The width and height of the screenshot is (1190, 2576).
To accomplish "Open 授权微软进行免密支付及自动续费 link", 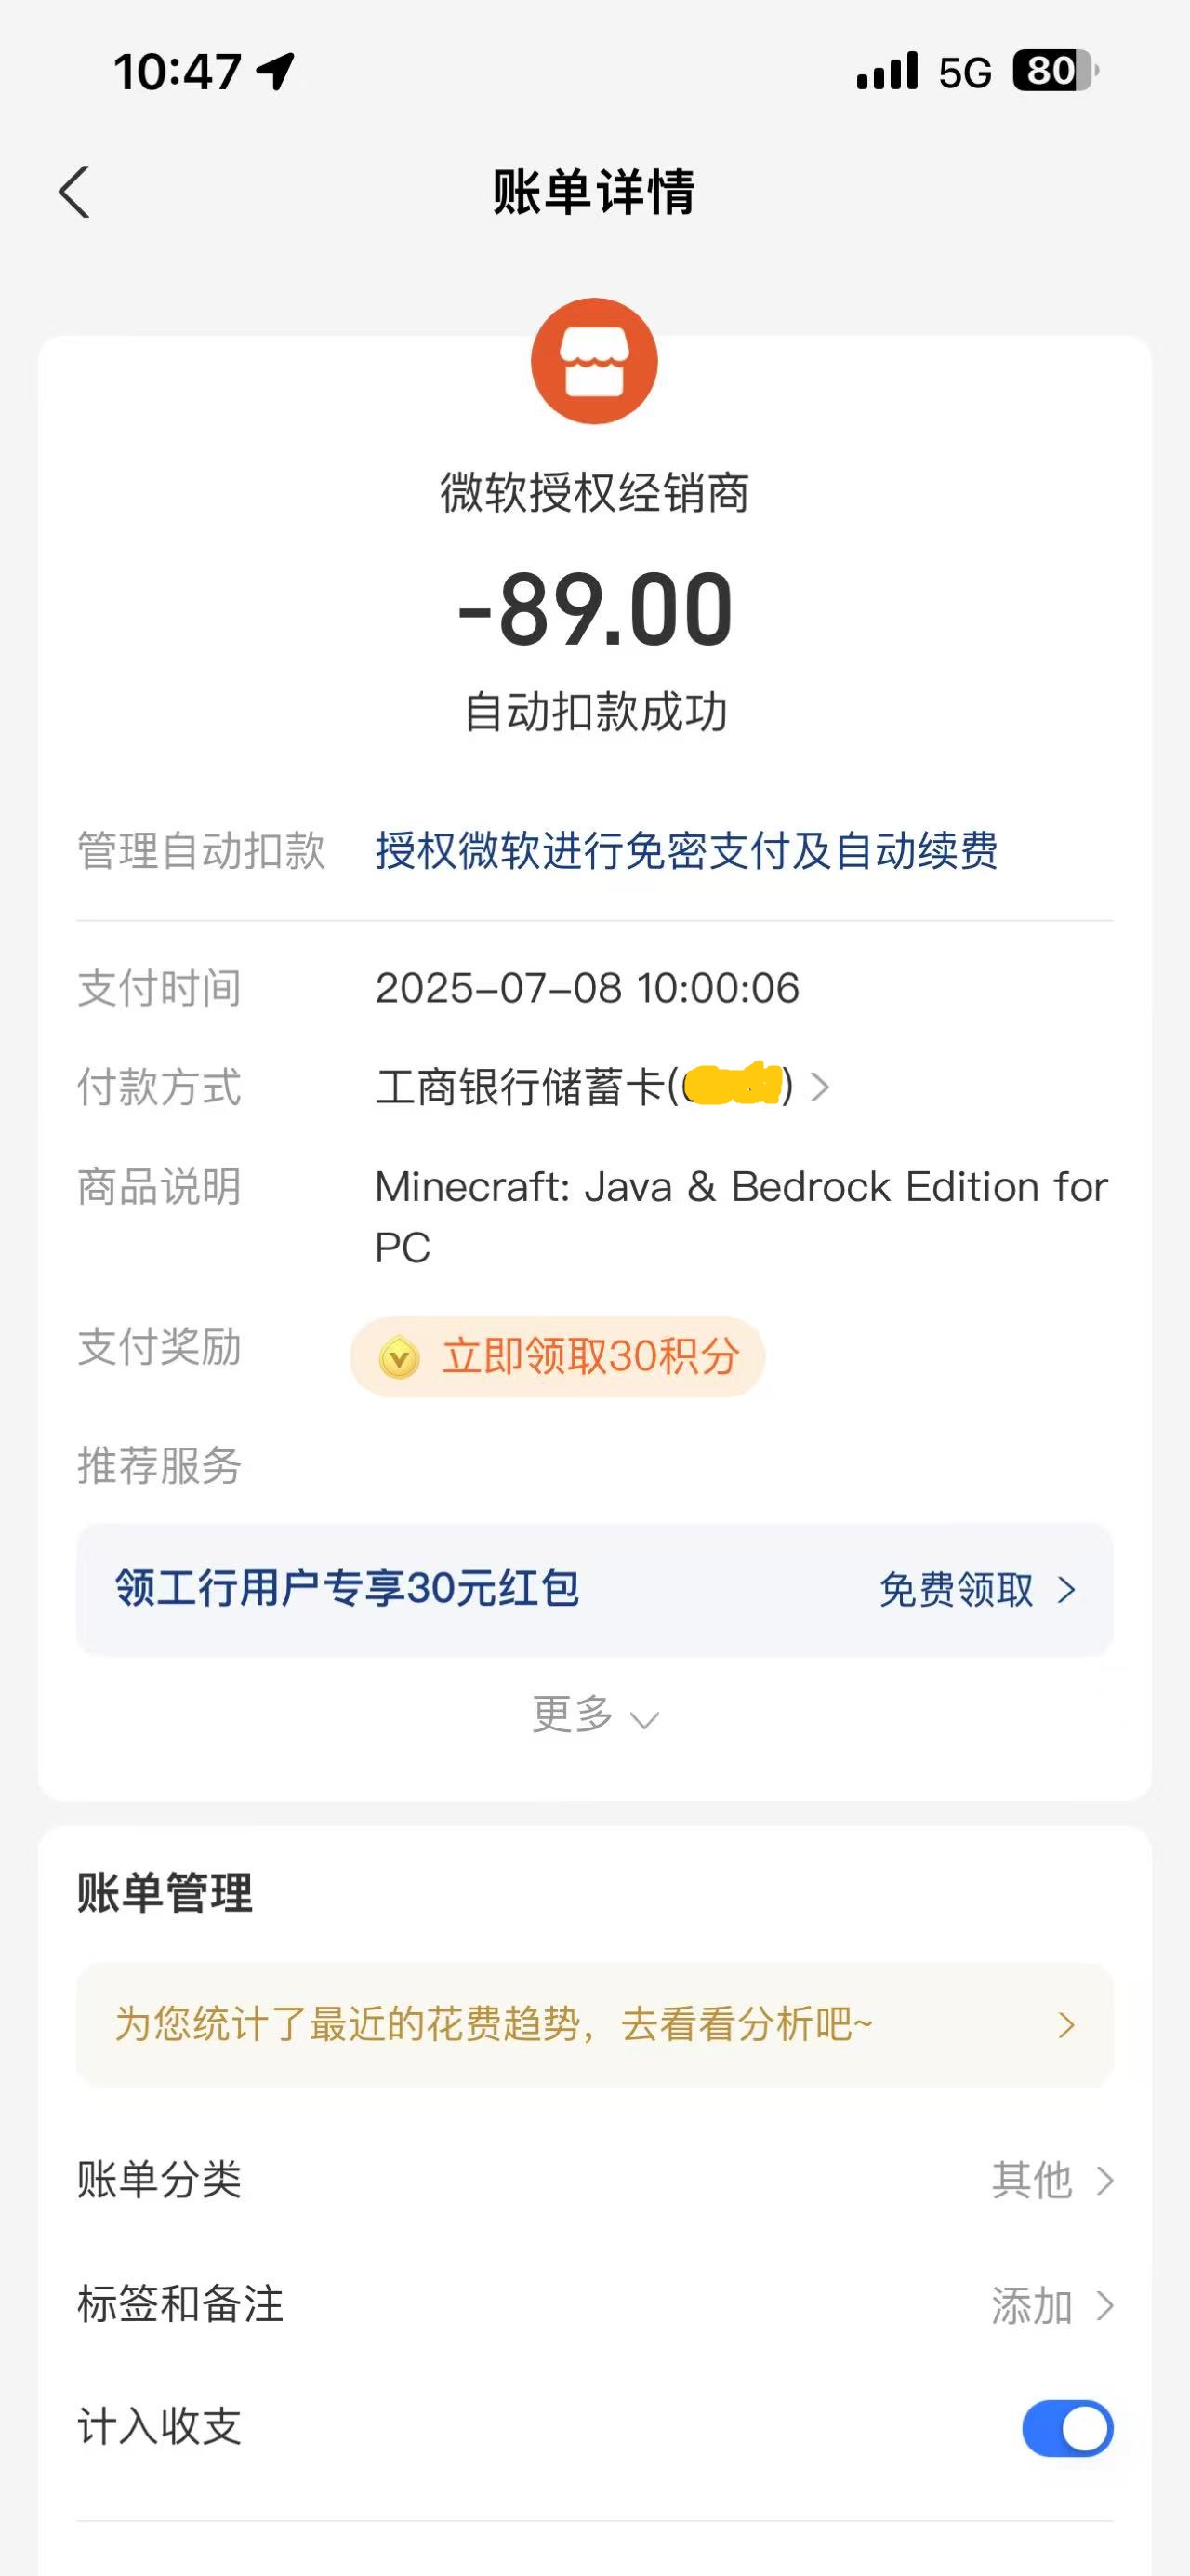I will point(686,851).
